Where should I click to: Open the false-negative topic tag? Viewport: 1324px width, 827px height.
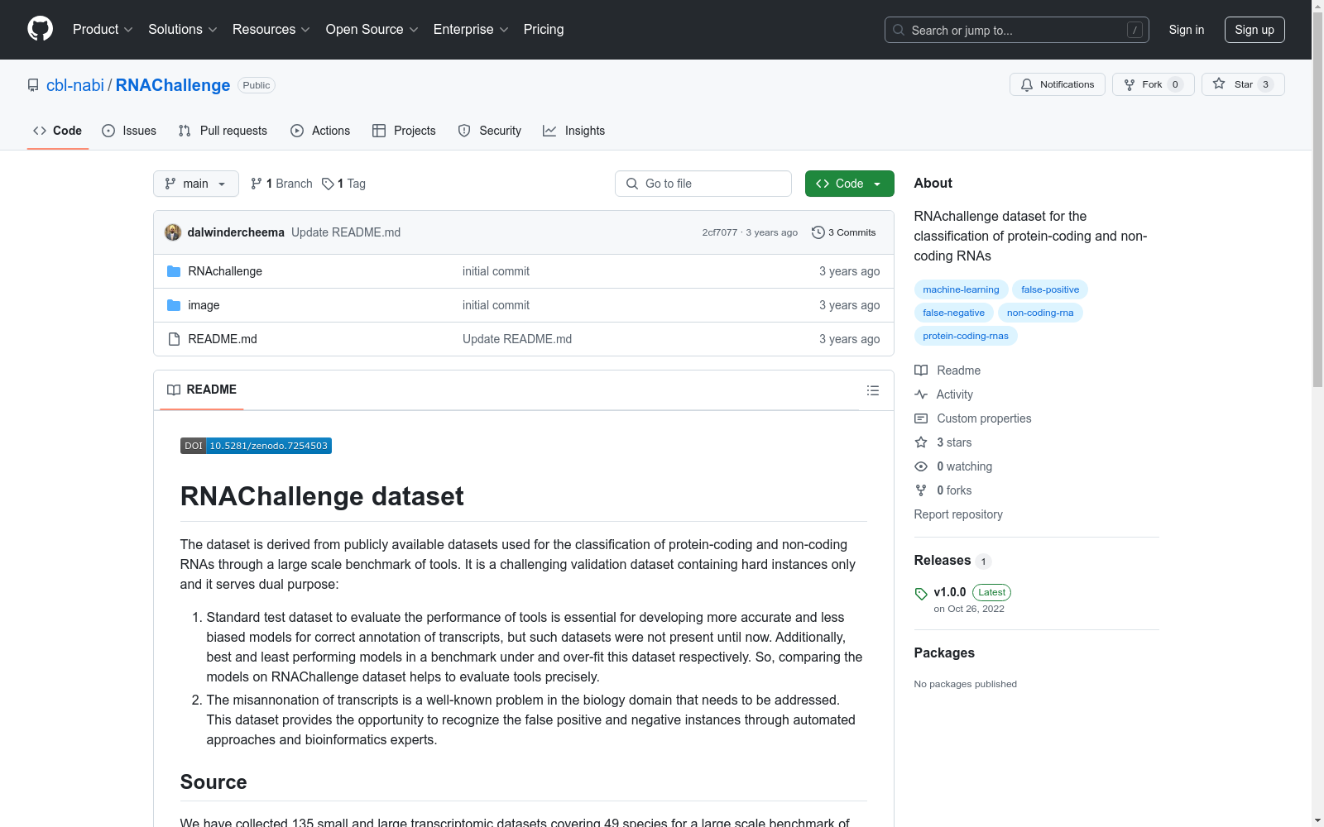pos(953,313)
